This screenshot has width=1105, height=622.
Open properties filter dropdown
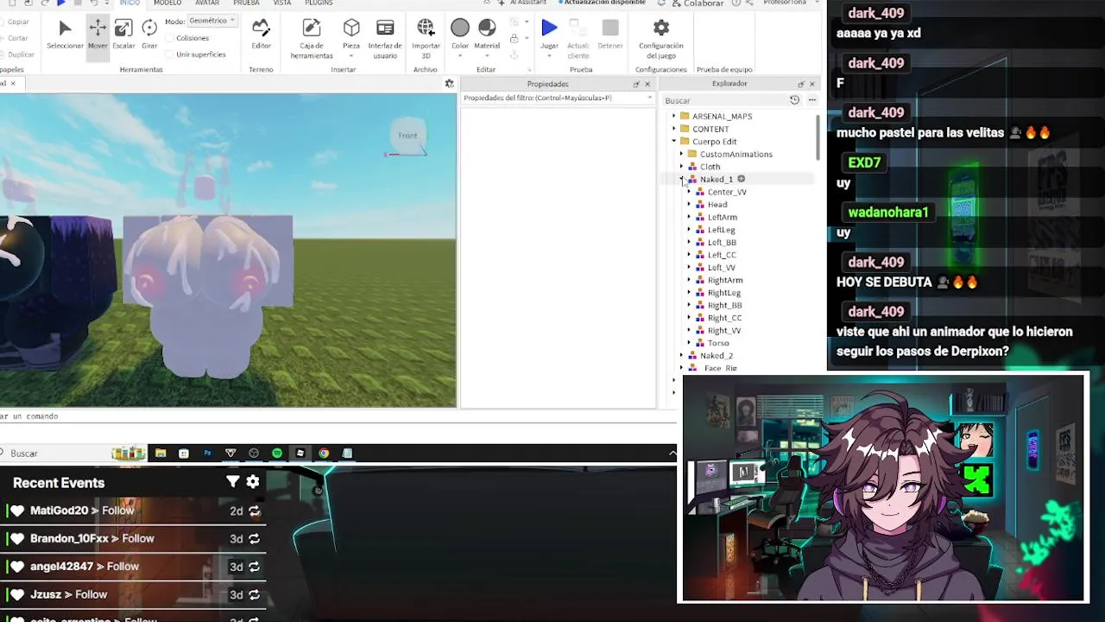click(x=649, y=98)
